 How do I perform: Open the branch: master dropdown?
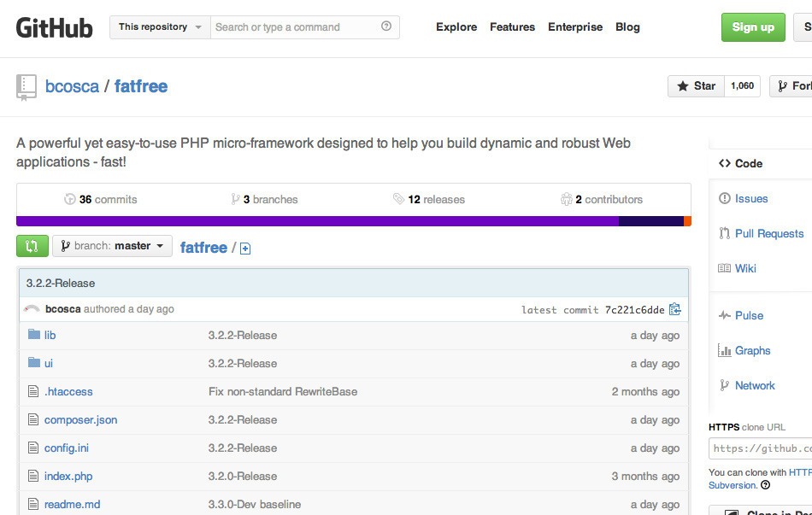[x=112, y=246]
